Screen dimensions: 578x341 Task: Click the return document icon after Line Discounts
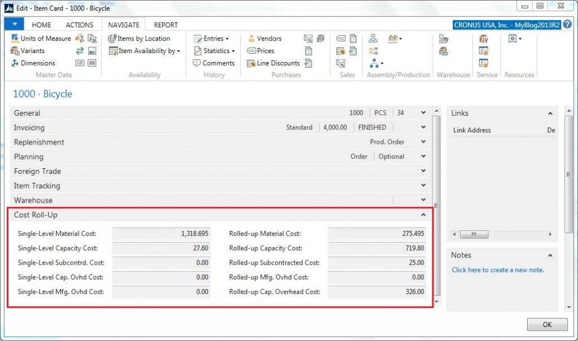tap(309, 63)
